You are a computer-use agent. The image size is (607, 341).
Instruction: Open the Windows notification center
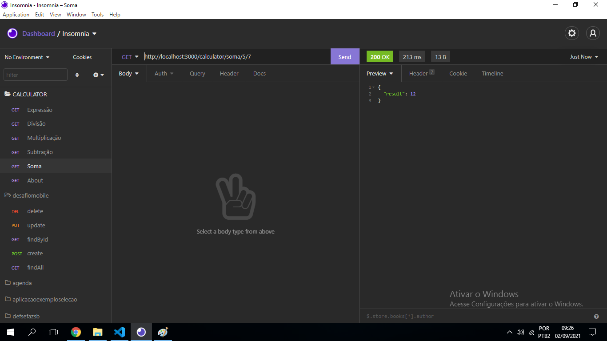[x=592, y=332]
